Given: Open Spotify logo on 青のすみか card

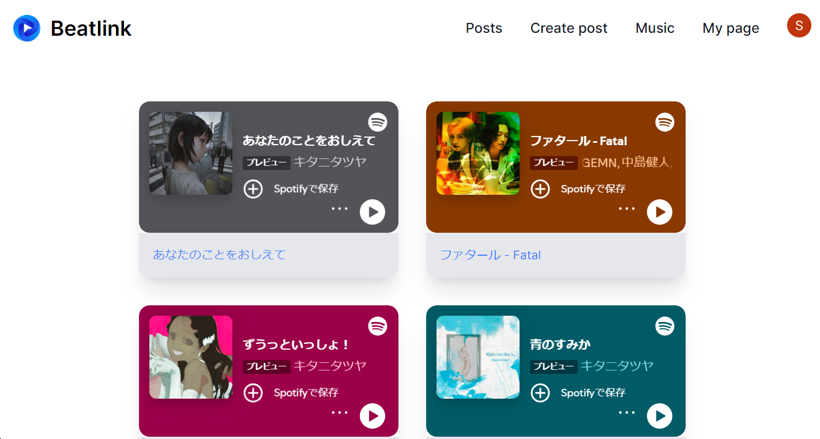Looking at the screenshot, I should point(665,326).
